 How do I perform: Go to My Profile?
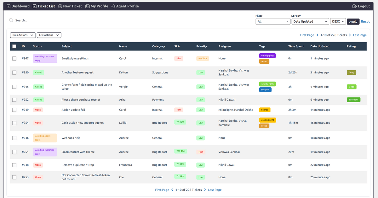[x=97, y=6]
